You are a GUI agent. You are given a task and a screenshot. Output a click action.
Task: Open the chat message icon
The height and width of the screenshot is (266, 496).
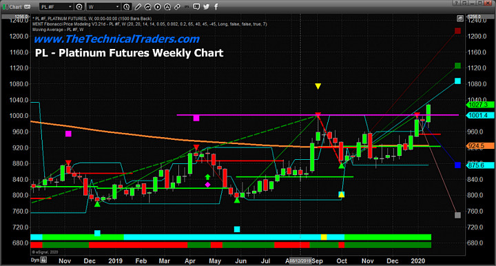(x=196, y=7)
